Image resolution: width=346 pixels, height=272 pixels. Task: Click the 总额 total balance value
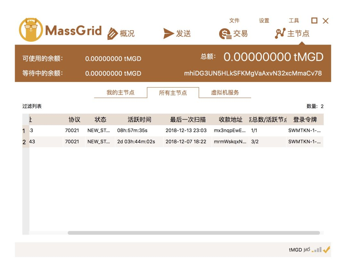(x=273, y=57)
